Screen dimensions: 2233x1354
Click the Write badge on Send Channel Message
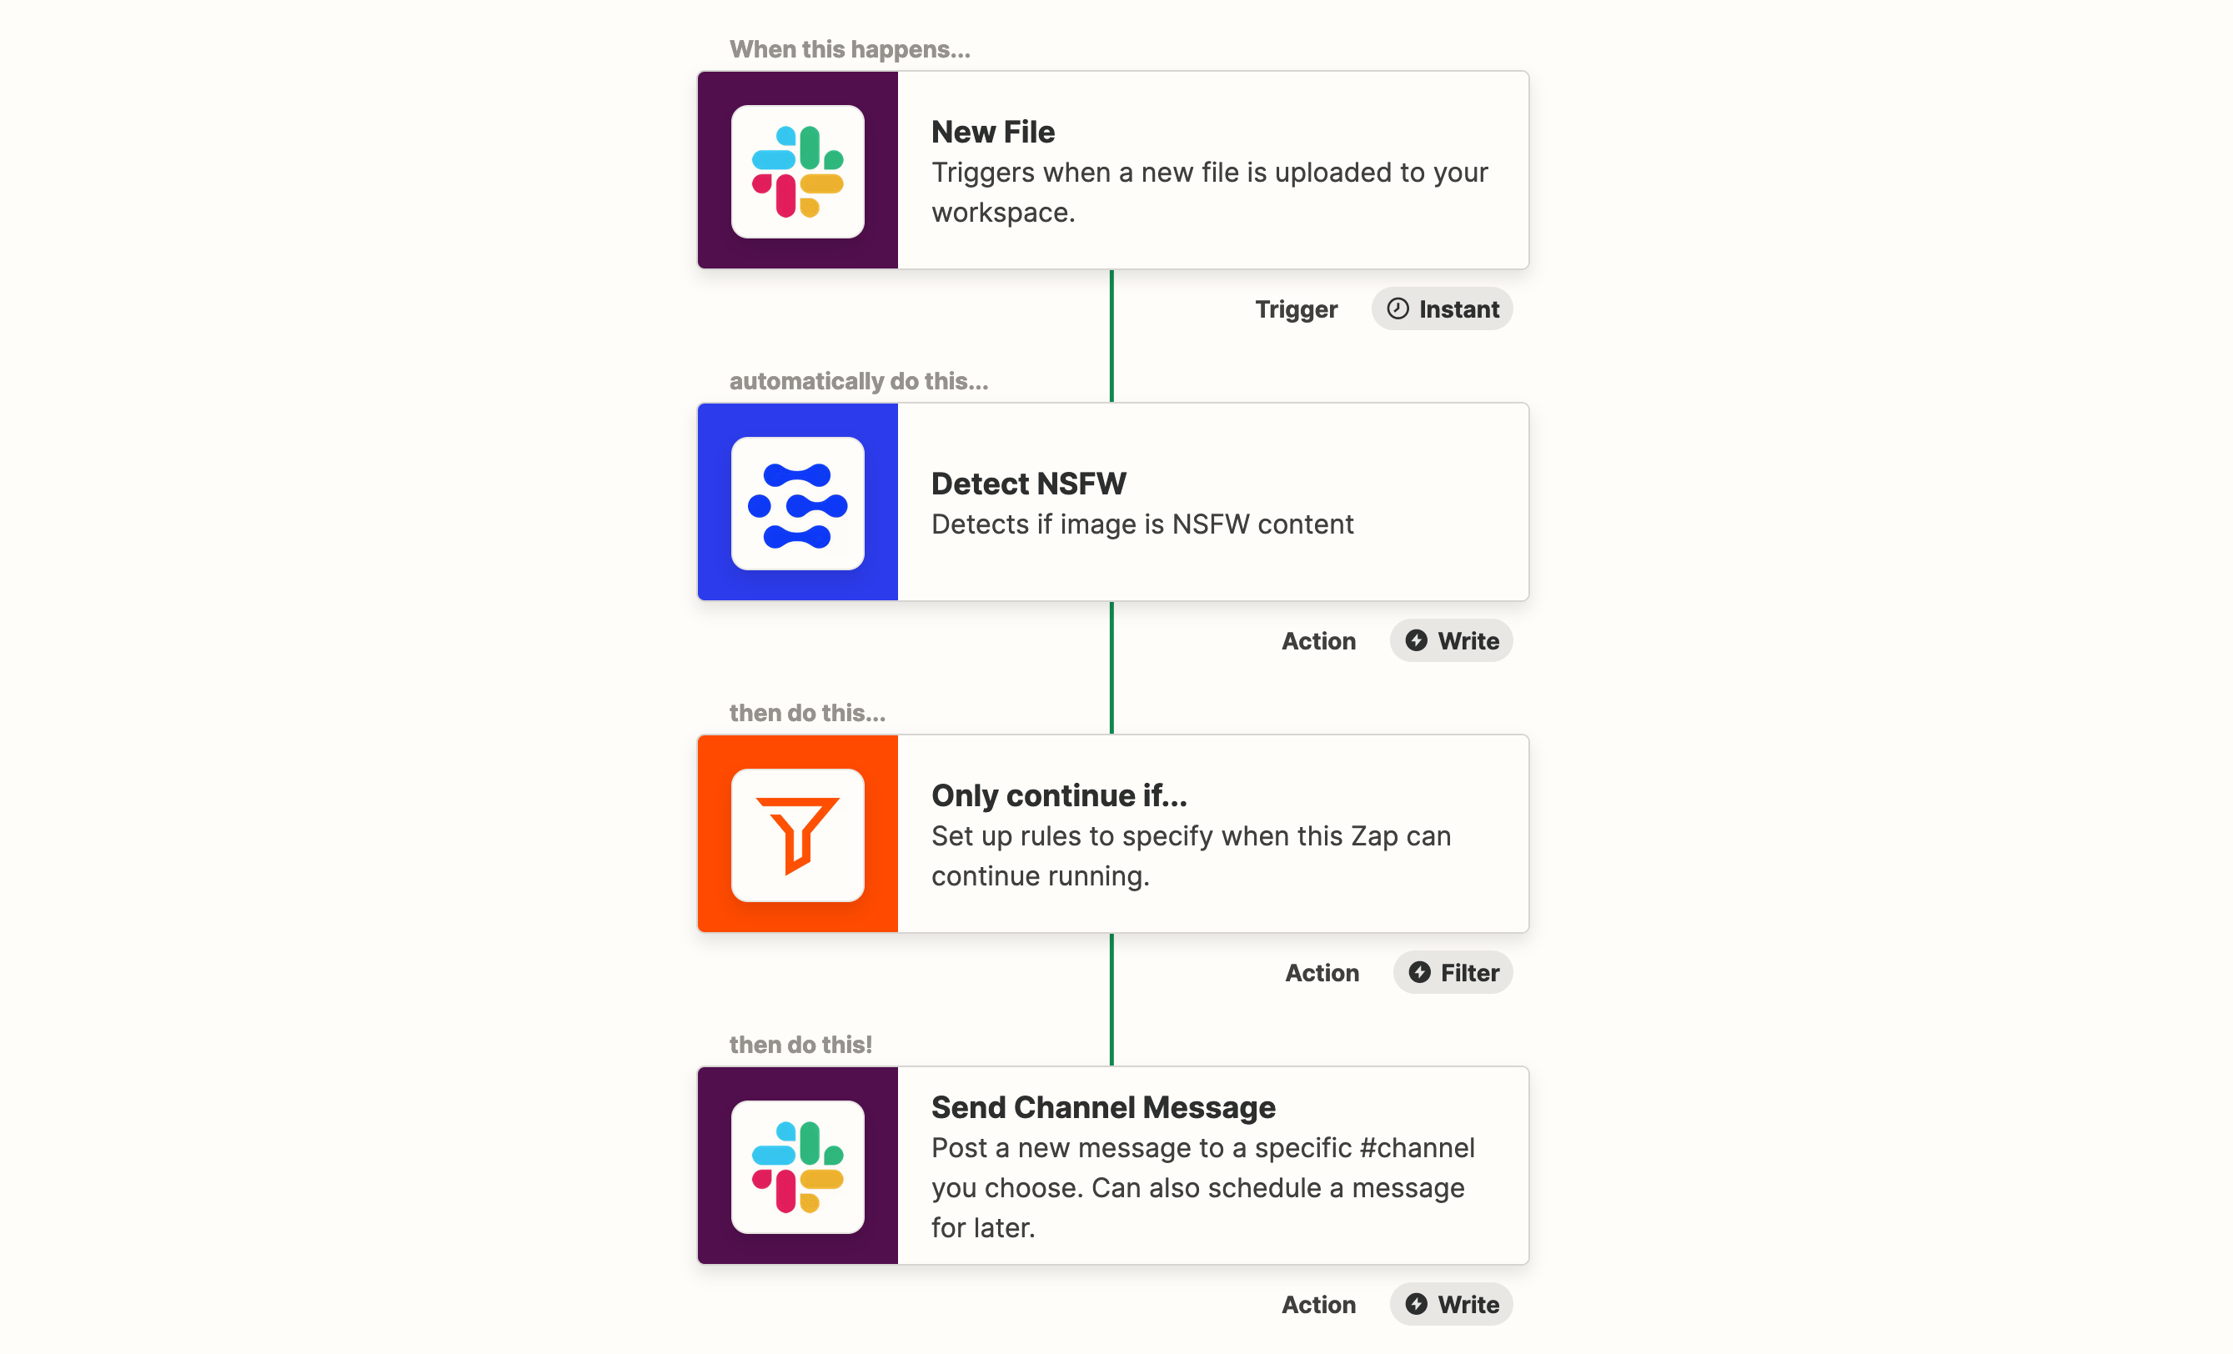(1448, 1303)
